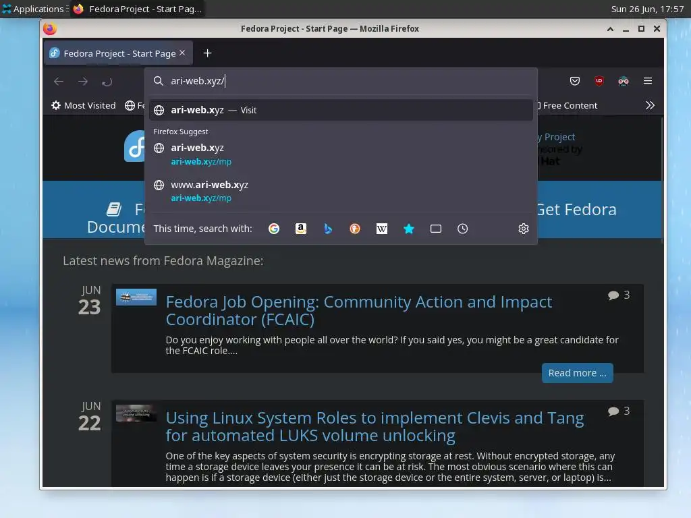Select the Fedora Project - Start Page tab

[118, 53]
